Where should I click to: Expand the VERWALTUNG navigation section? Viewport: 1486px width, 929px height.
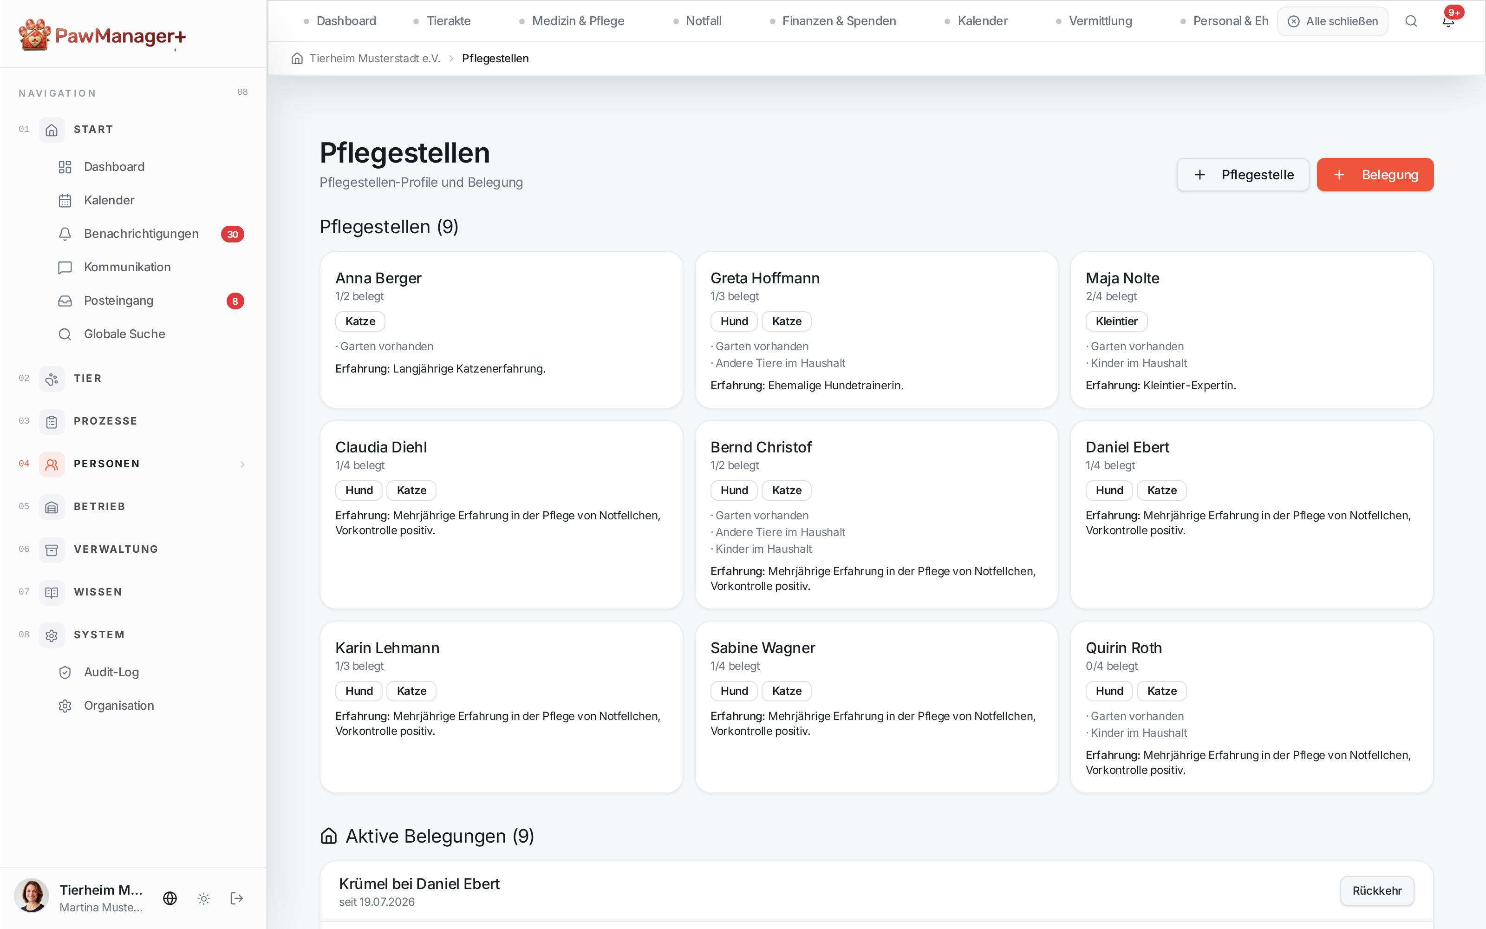point(133,550)
